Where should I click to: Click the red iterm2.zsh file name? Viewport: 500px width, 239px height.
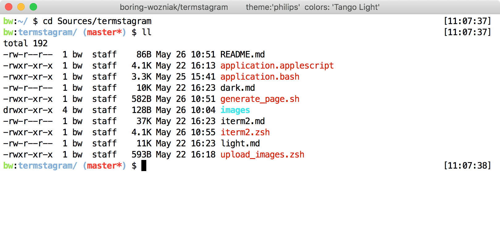(x=245, y=132)
